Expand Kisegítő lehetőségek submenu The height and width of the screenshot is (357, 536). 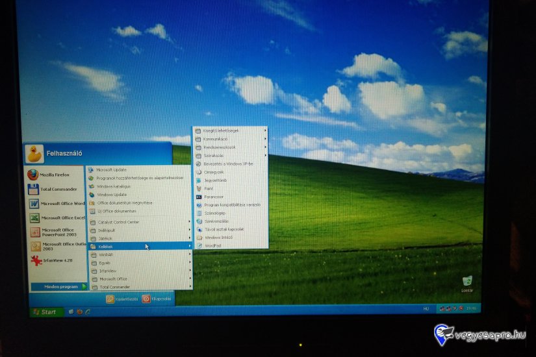[221, 130]
